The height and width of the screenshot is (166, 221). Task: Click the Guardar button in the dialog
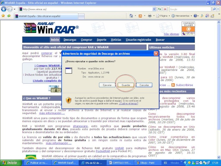126,85
